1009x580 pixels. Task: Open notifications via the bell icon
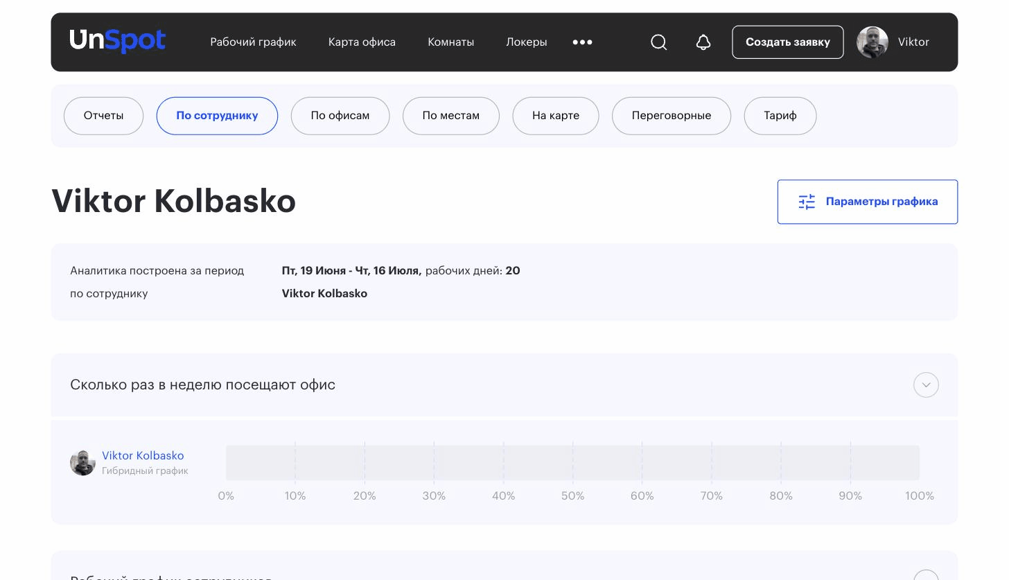click(x=703, y=42)
